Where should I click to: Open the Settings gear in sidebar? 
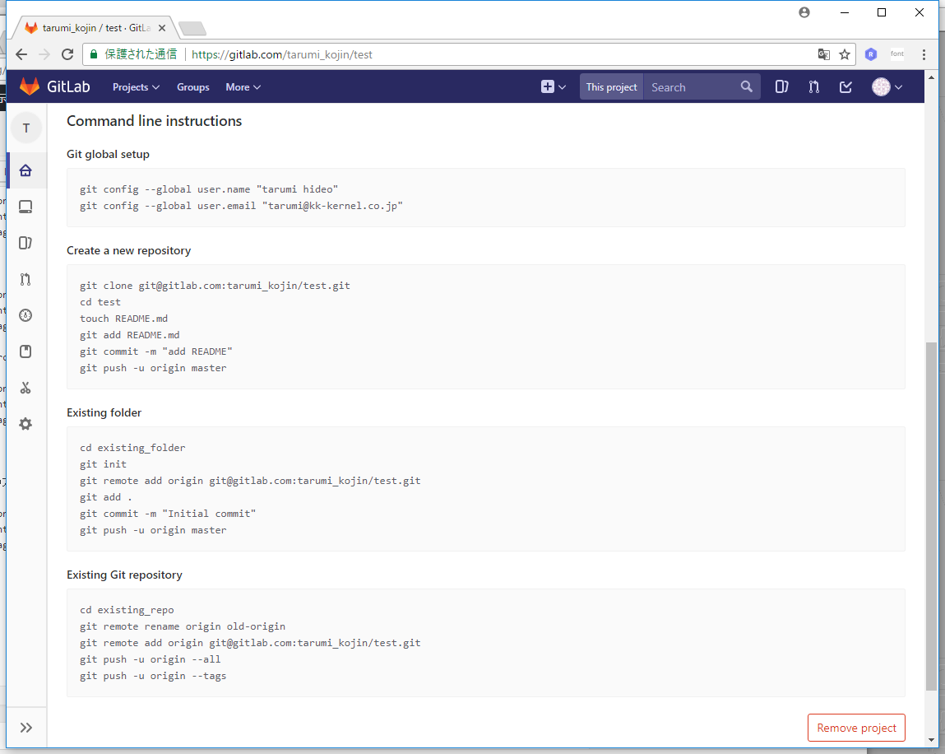[x=25, y=424]
